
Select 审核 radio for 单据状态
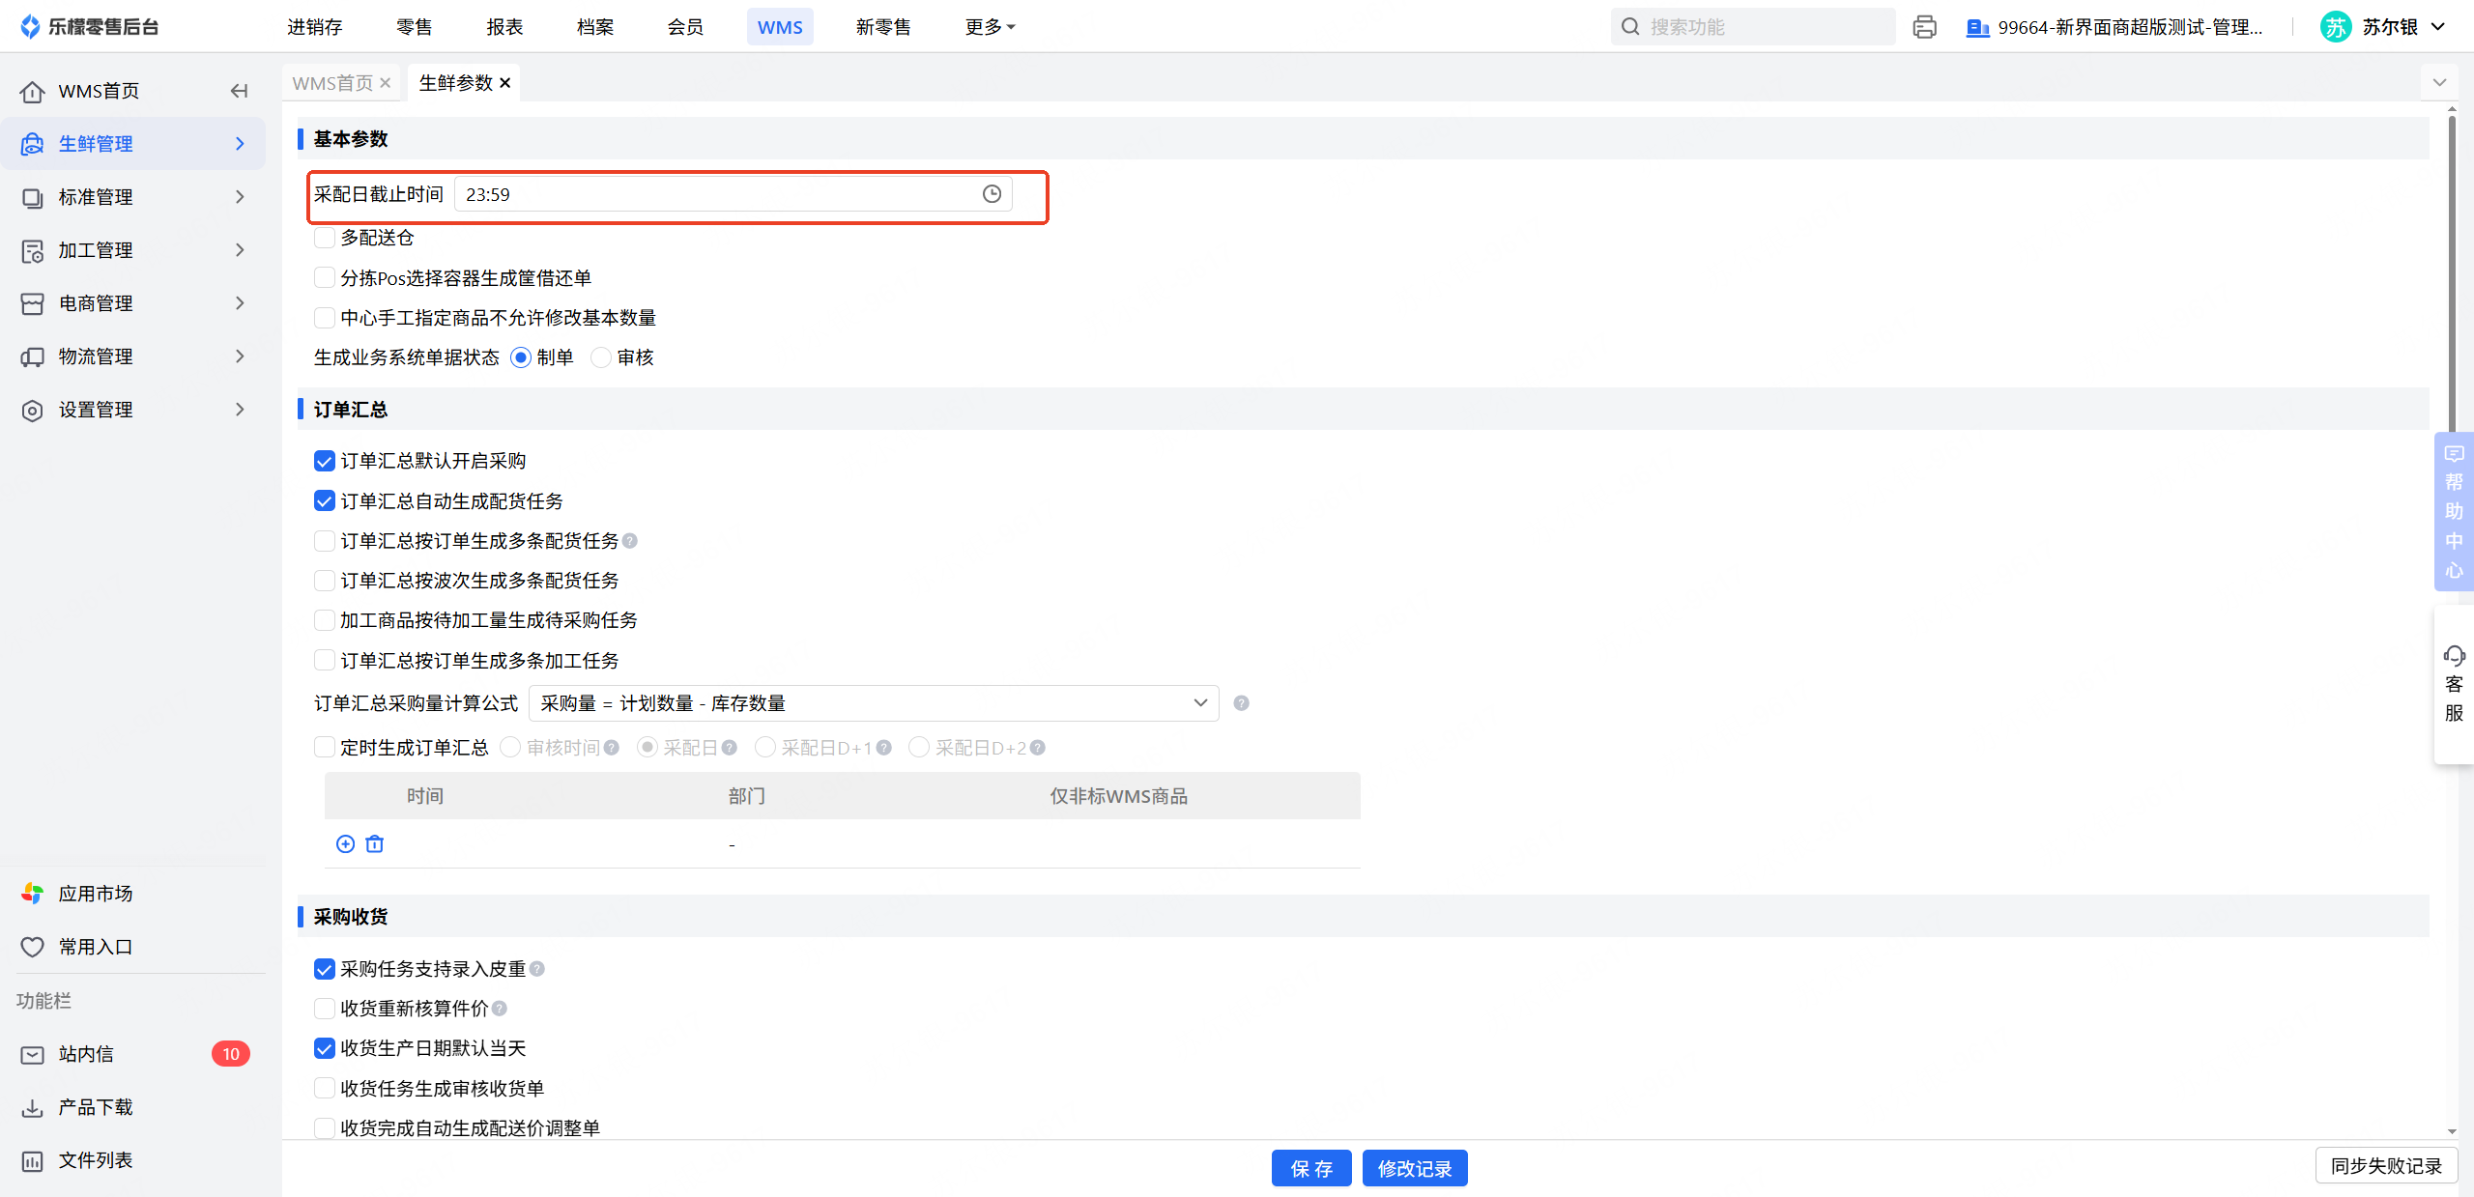pos(601,357)
